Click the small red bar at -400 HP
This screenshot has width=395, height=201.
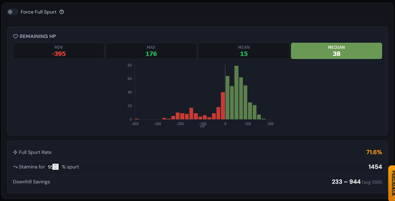137,119
